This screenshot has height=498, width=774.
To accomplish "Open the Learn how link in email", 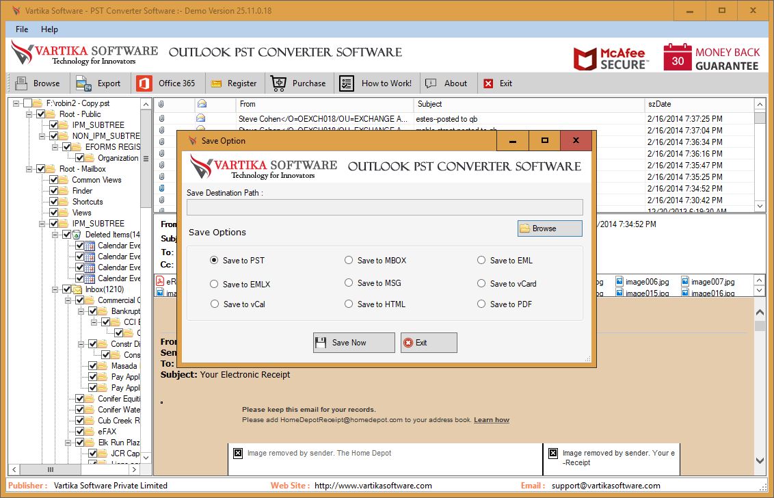I will click(x=491, y=420).
